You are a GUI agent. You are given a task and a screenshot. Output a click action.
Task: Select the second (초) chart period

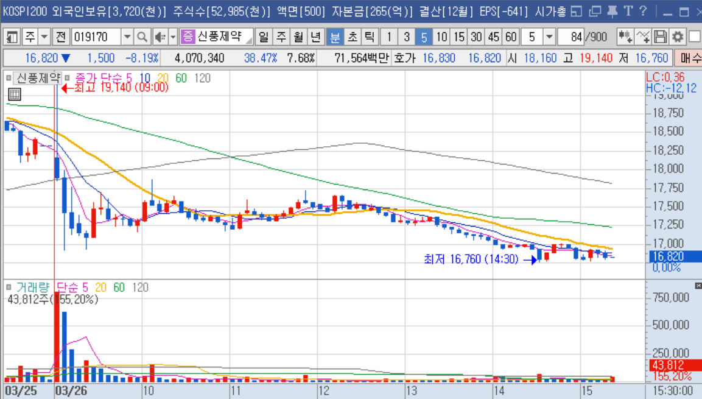[x=353, y=37]
